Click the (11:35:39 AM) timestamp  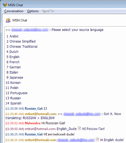15,109
